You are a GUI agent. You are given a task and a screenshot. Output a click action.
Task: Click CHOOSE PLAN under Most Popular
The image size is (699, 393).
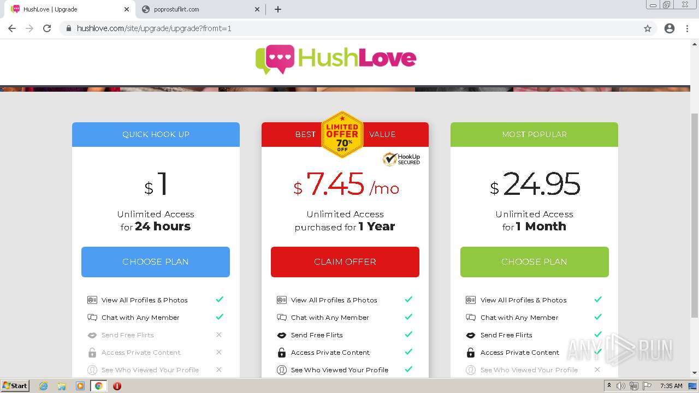[x=534, y=262]
